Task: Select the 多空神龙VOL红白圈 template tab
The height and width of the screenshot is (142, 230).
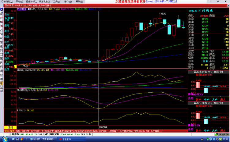Action: 129,131
